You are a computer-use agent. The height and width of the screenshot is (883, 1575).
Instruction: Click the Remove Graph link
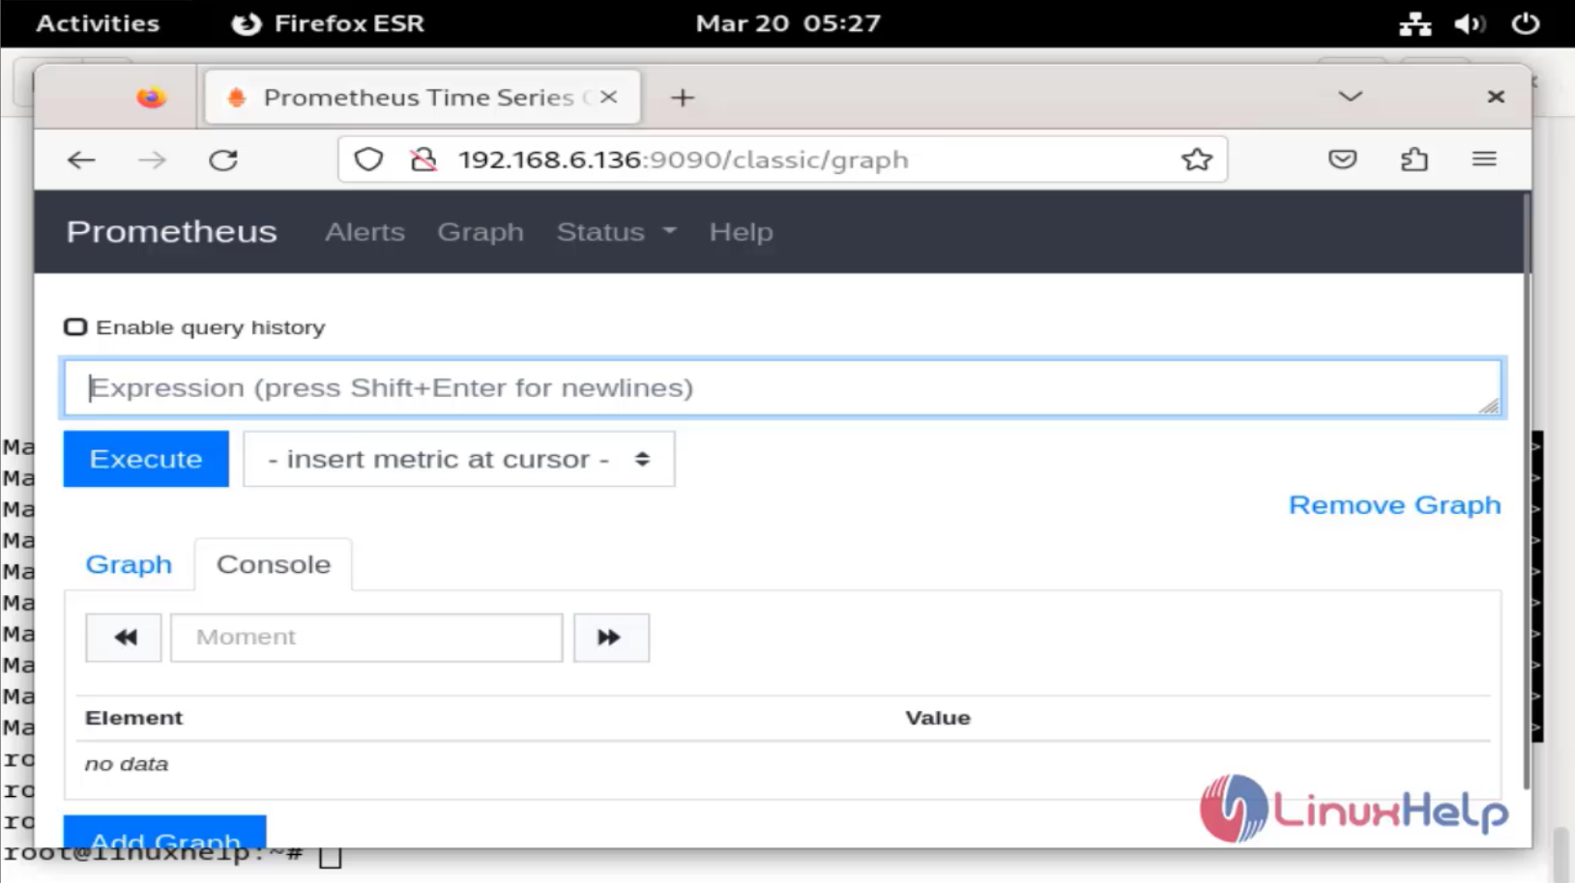(x=1394, y=505)
